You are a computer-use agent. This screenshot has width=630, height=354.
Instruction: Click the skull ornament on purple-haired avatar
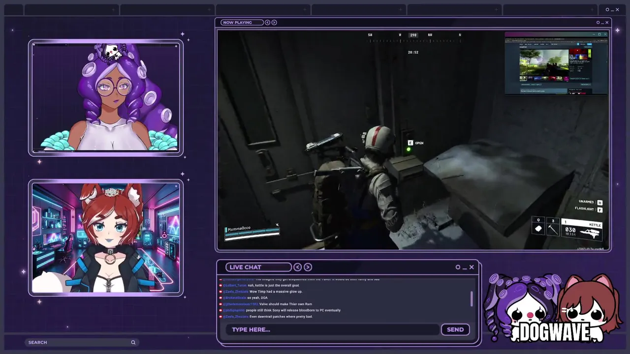point(112,52)
